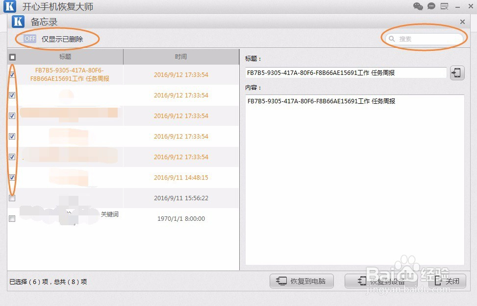Select the FB7B5-9305-417A-80F6 工作 任务周报 note title
Viewport: 477px width, 306px height.
coord(70,74)
